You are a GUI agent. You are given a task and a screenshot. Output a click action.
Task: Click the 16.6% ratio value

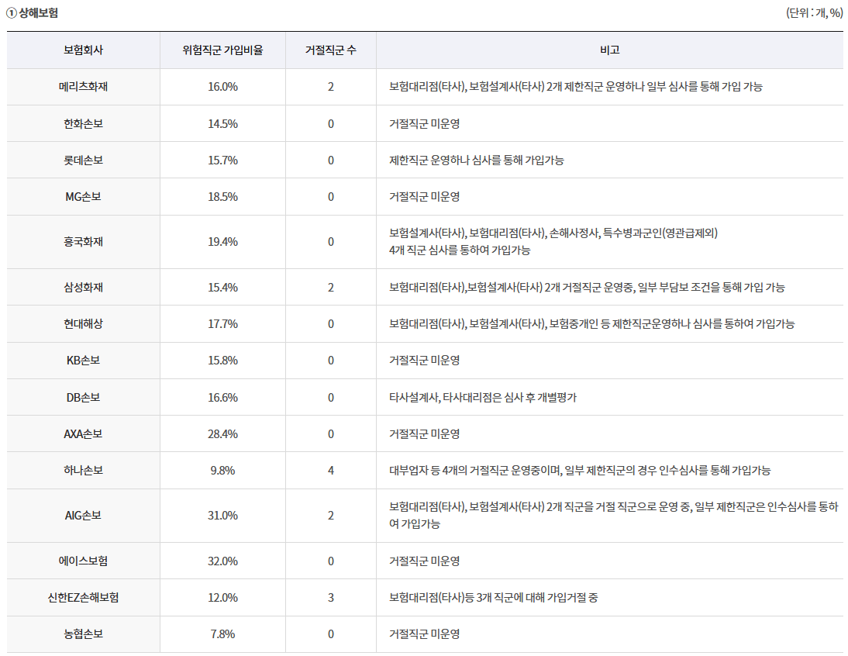pos(222,398)
